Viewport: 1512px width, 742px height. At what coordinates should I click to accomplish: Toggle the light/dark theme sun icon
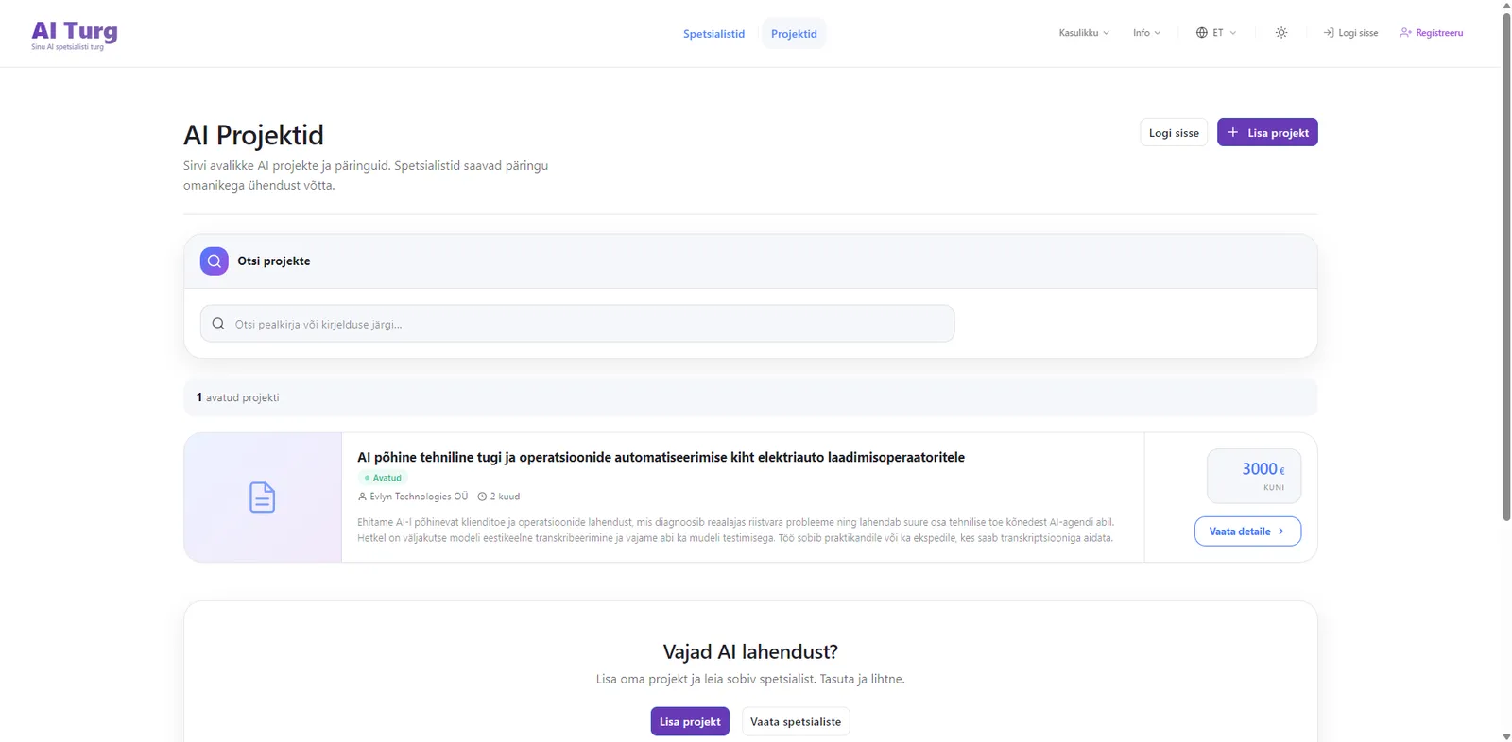pos(1280,33)
